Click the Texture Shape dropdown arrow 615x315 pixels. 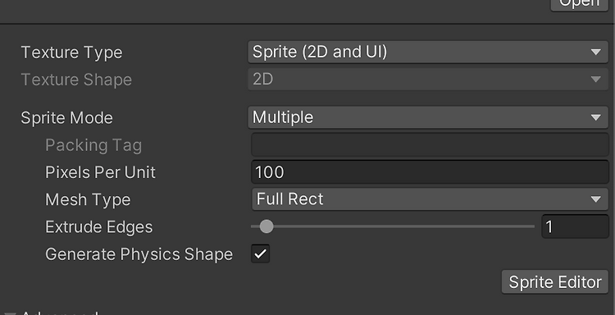pyautogui.click(x=596, y=80)
